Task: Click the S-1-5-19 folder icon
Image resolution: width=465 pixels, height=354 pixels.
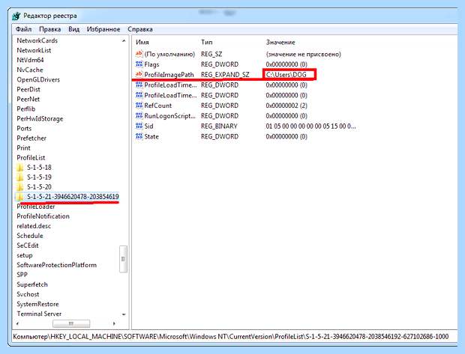Action: coord(19,177)
